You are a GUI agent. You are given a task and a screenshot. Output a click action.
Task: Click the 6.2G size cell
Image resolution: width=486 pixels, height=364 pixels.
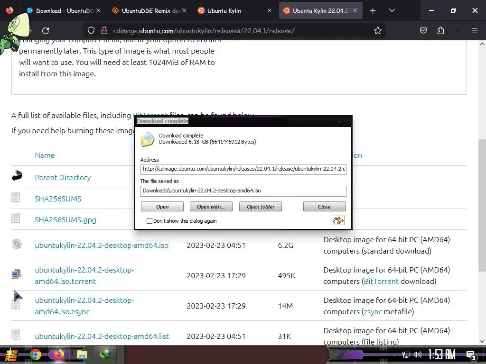pos(285,245)
